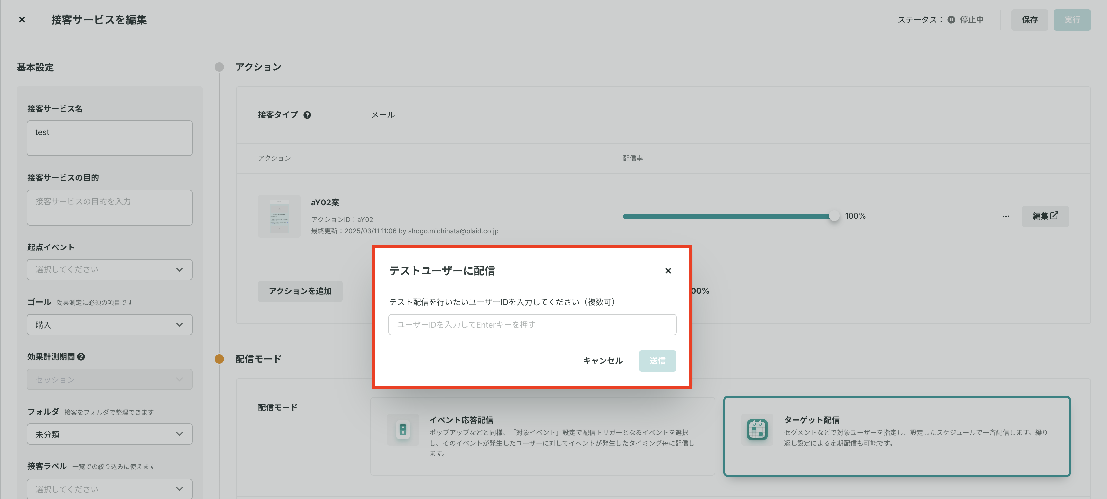This screenshot has height=499, width=1107.
Task: Click help icon next to 接客タイプ
Action: [x=307, y=115]
